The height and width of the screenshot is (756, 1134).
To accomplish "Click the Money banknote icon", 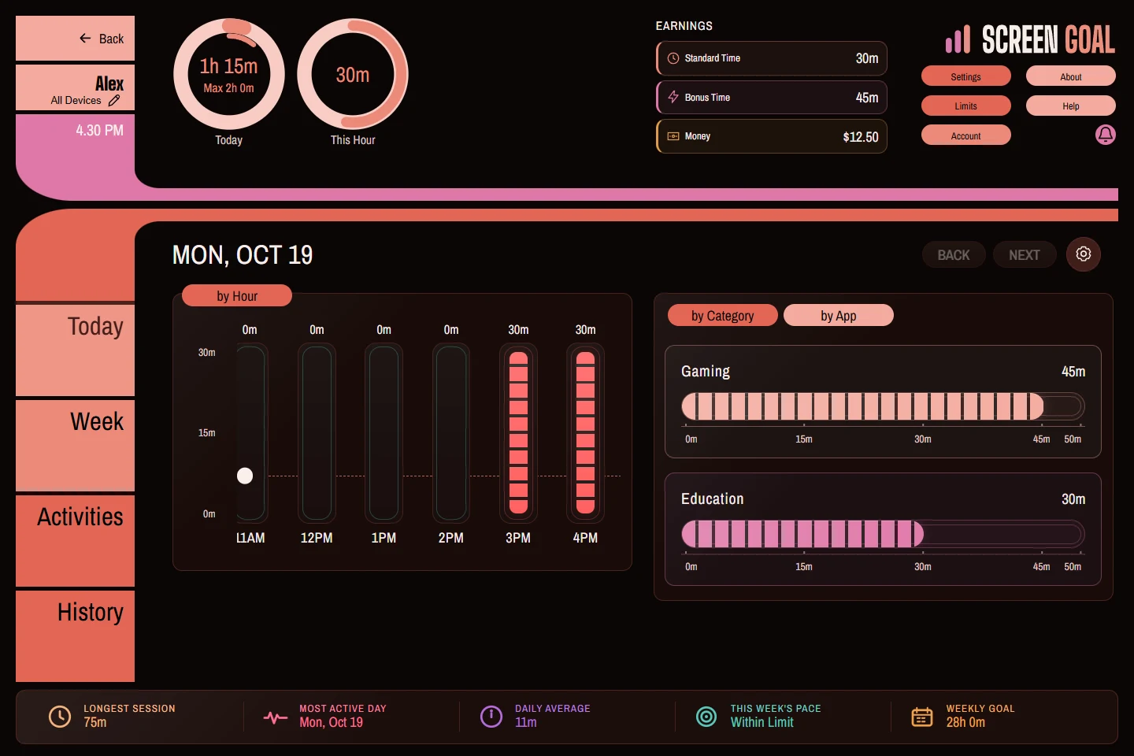I will pyautogui.click(x=673, y=136).
